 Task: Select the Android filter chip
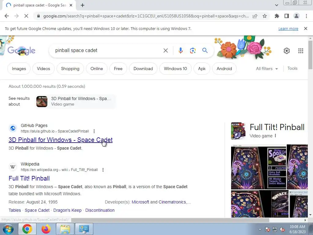click(224, 69)
